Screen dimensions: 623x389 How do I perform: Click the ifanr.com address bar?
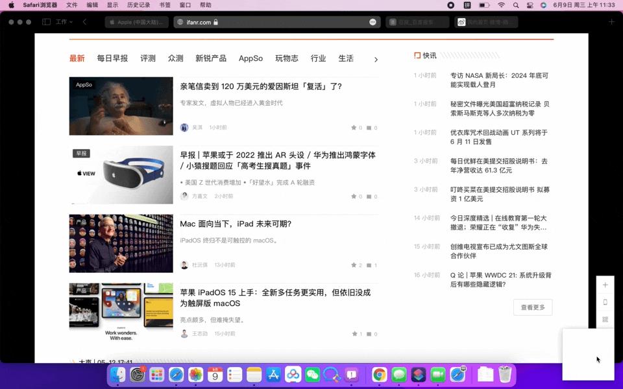[x=201, y=21]
